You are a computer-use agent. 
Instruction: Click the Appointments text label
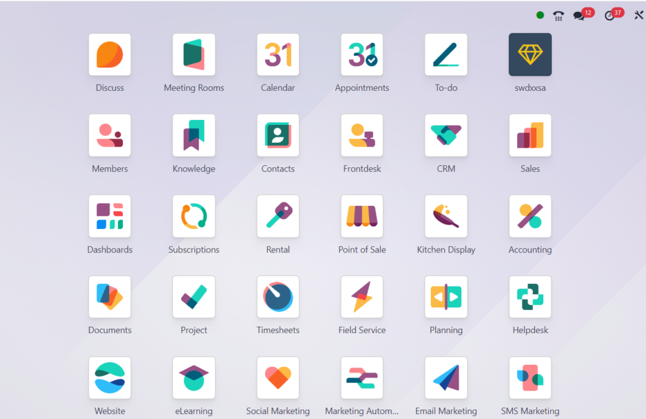(362, 88)
